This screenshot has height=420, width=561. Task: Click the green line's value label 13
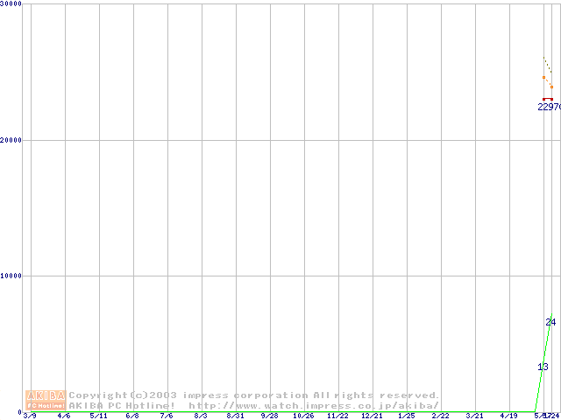(x=543, y=367)
